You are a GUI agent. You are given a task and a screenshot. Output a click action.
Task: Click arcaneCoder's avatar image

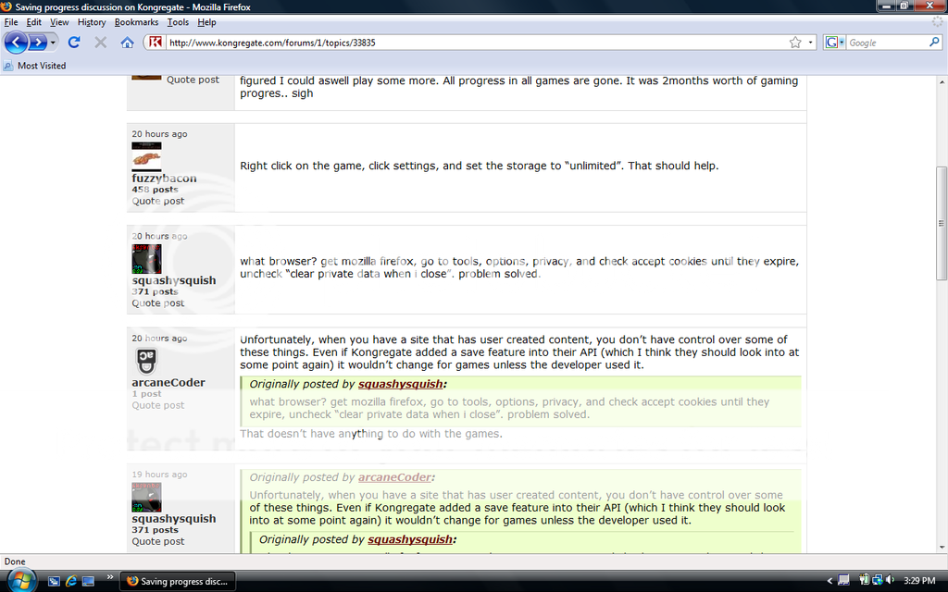145,362
